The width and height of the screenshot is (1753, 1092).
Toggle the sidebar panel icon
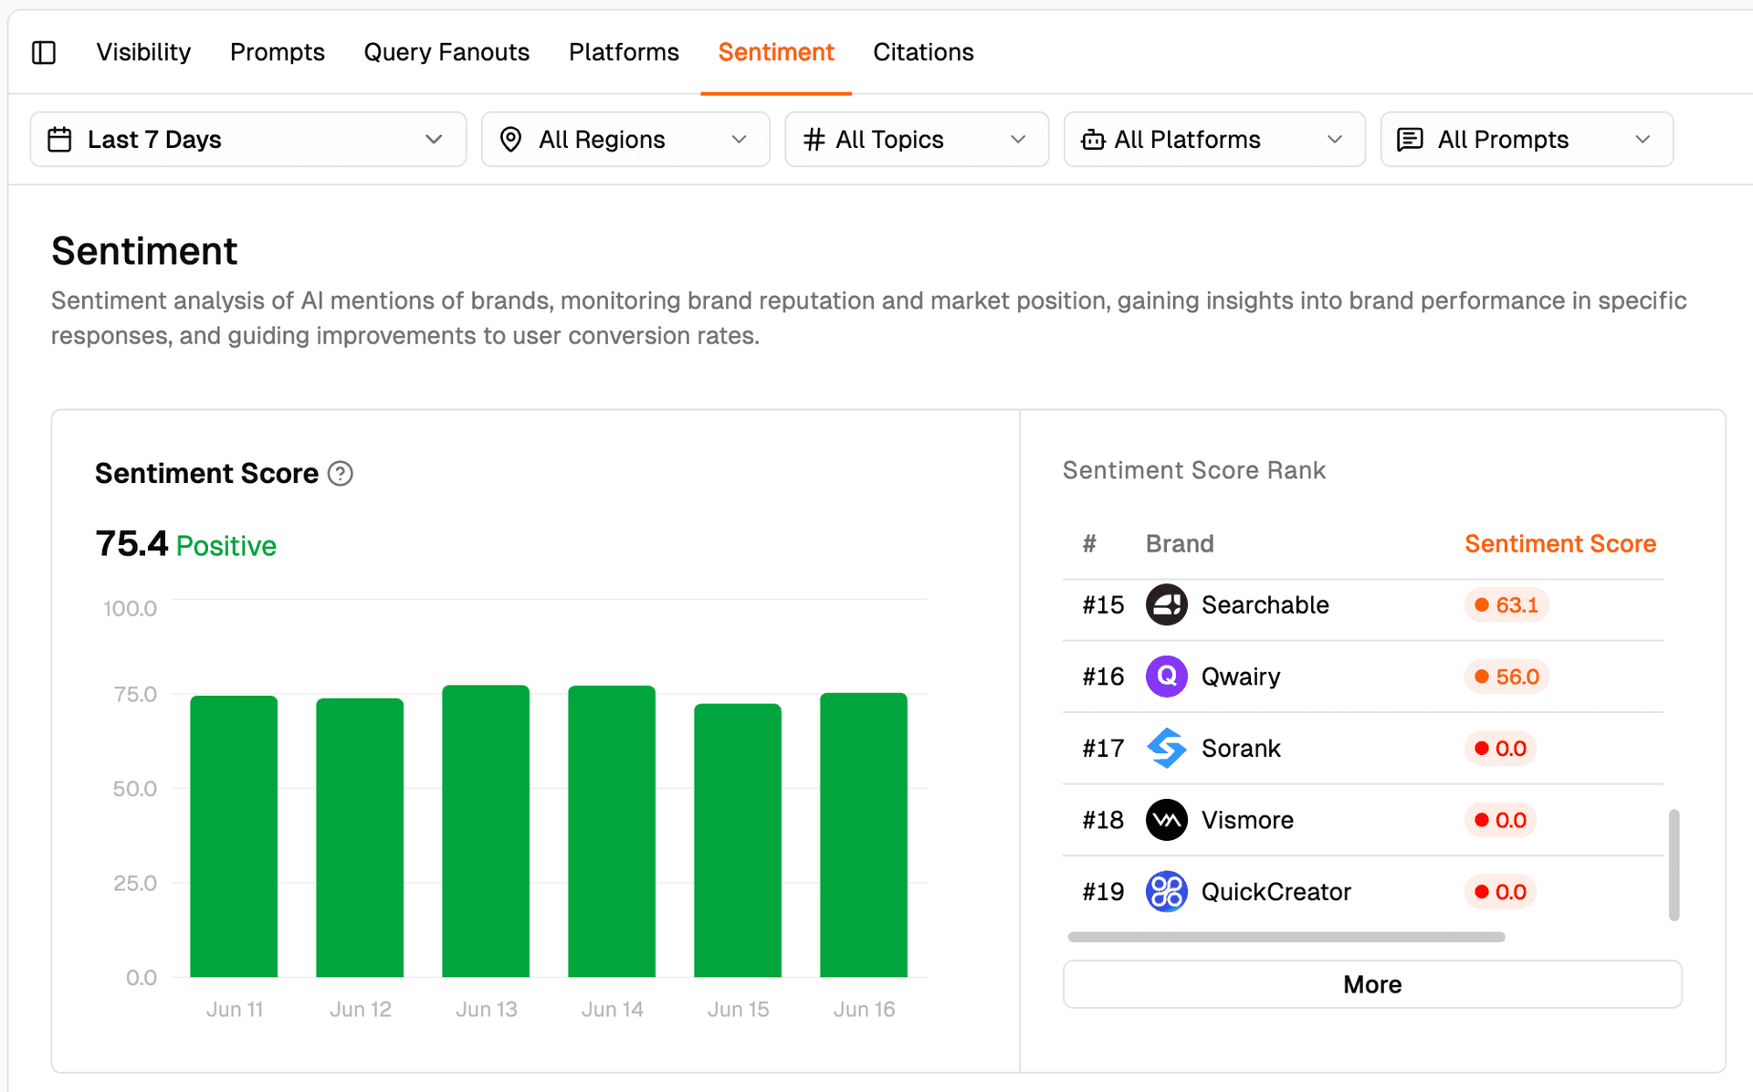click(44, 53)
